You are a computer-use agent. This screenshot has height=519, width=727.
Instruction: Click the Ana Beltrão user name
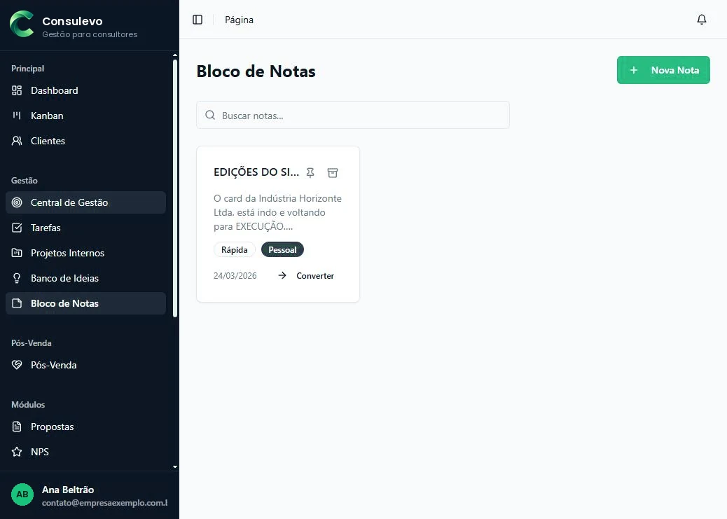tap(68, 490)
